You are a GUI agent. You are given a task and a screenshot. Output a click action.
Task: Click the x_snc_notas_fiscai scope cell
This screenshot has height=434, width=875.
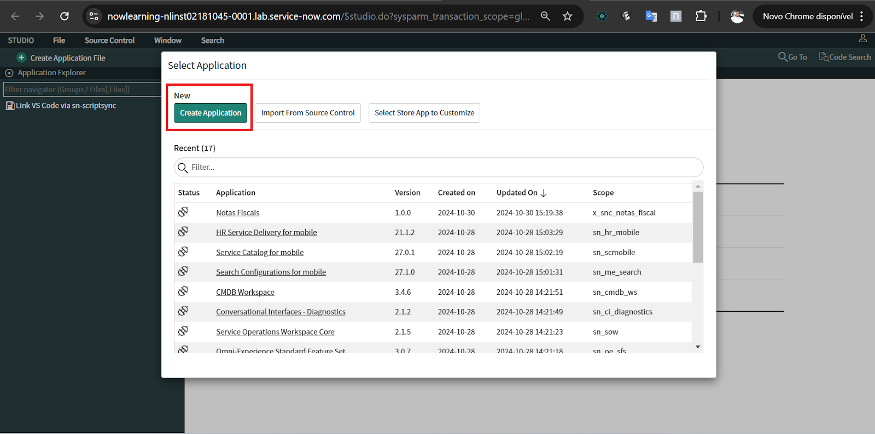pos(624,213)
